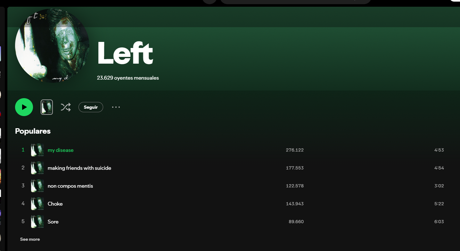Image resolution: width=460 pixels, height=251 pixels.
Task: Open the three-dots more options menu
Action: (x=116, y=107)
